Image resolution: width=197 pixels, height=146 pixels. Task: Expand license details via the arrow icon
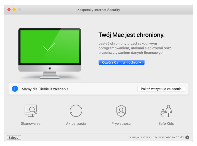187,137
